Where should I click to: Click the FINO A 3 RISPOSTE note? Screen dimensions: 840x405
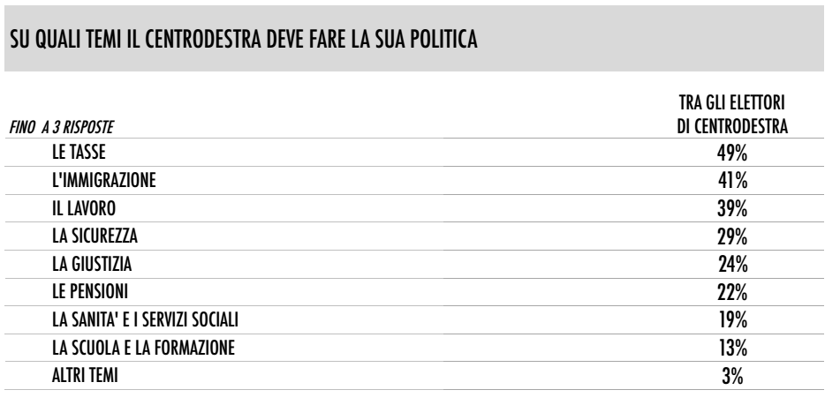pos(62,128)
